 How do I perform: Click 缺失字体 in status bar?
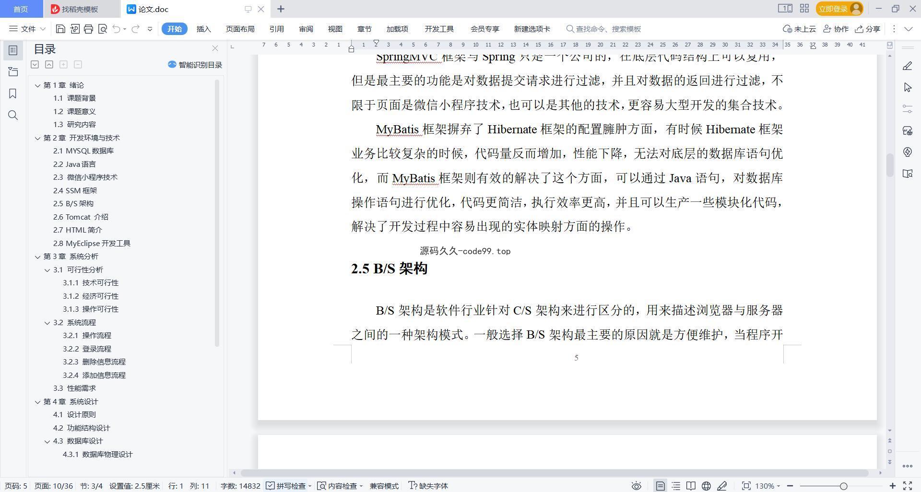(428, 486)
